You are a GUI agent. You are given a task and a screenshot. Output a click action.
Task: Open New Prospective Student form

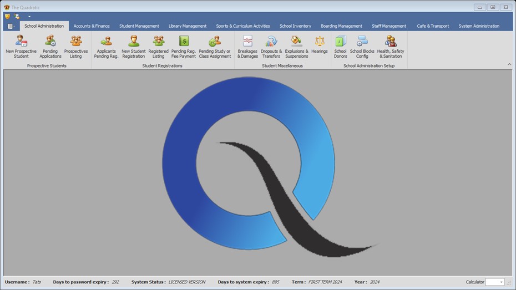tap(21, 47)
